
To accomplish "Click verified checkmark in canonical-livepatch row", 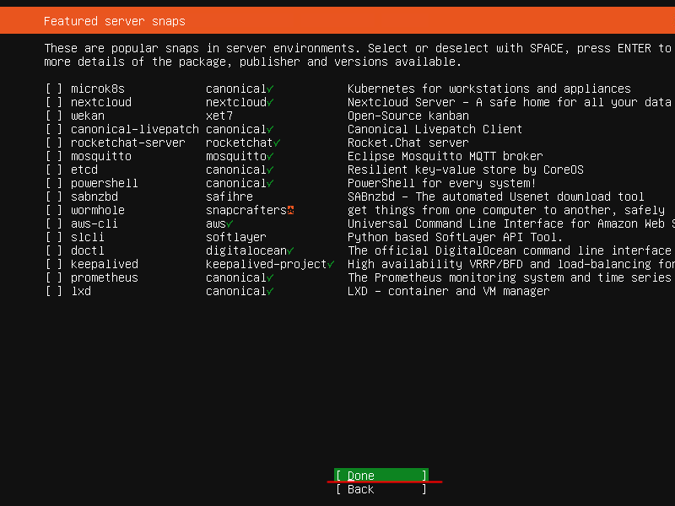I will [270, 130].
